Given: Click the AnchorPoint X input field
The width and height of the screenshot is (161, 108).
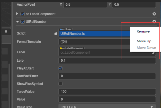Looking at the screenshot, I should tap(85, 4).
